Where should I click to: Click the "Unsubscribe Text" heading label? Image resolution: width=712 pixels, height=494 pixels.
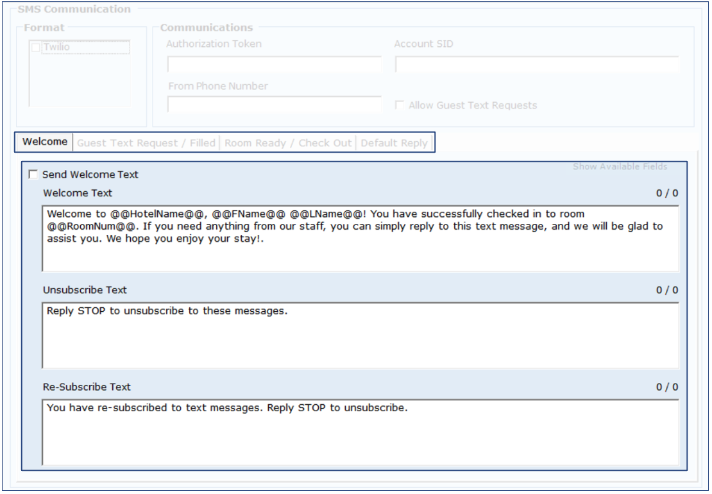(x=85, y=290)
